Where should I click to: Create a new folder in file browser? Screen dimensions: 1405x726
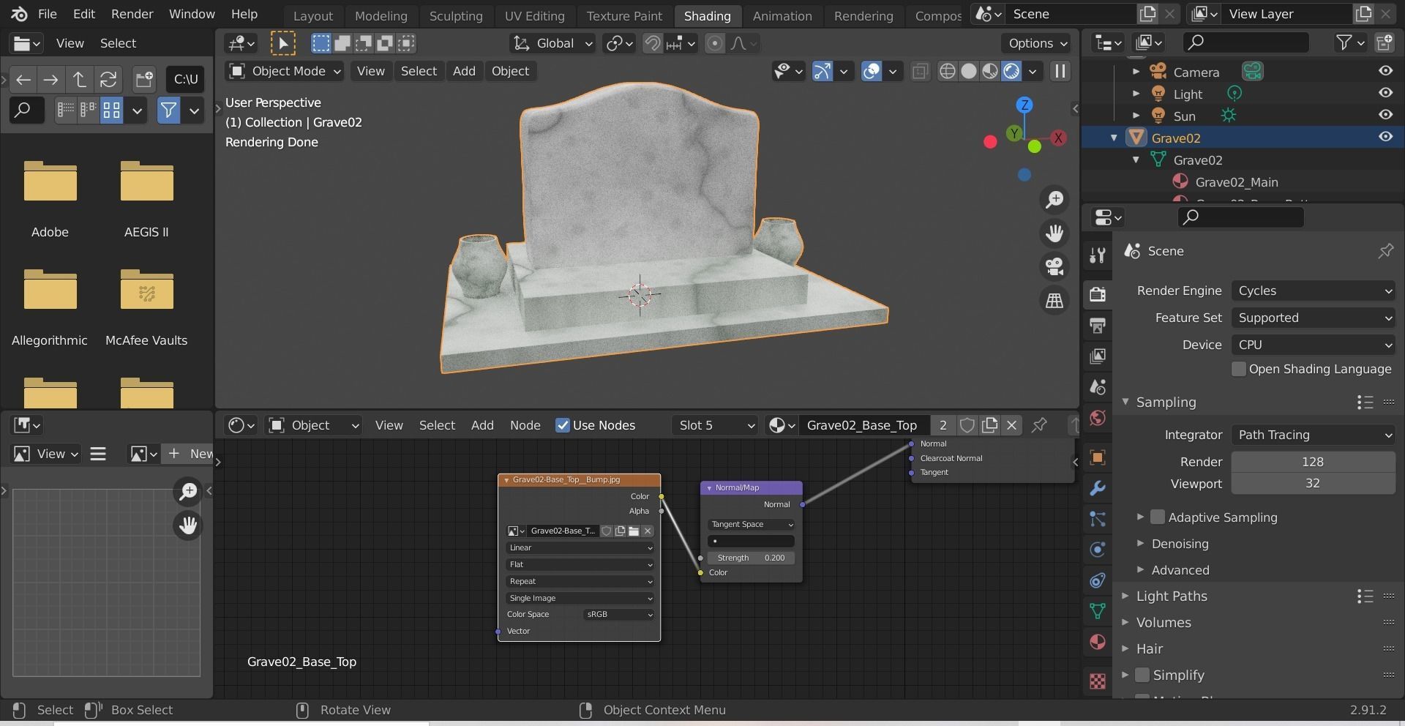144,79
